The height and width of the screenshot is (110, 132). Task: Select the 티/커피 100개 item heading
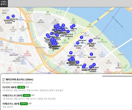pyautogui.click(x=9, y=87)
